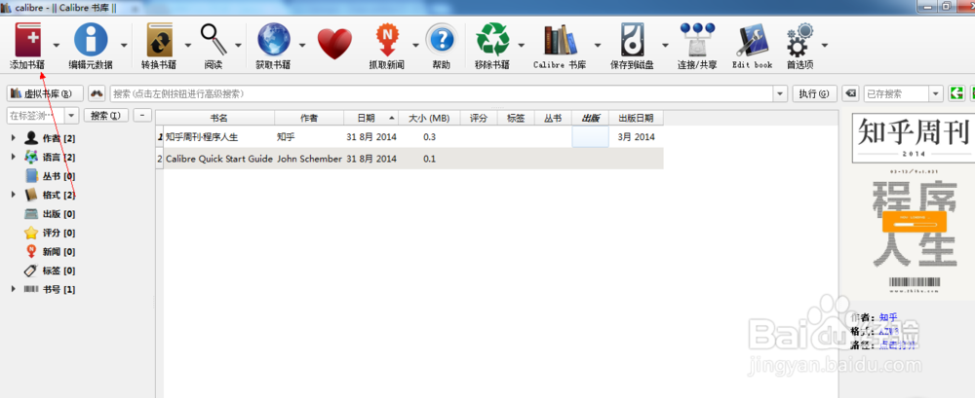Viewport: 975px width, 398px height.
Task: Click 3月 2014 publication date cell
Action: (636, 137)
